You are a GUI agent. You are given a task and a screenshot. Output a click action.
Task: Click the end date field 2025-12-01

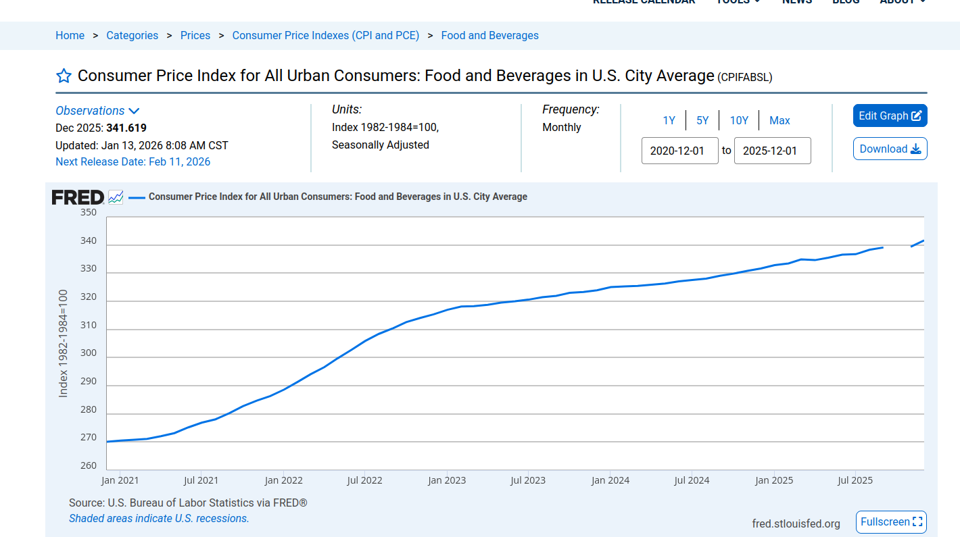(x=773, y=151)
